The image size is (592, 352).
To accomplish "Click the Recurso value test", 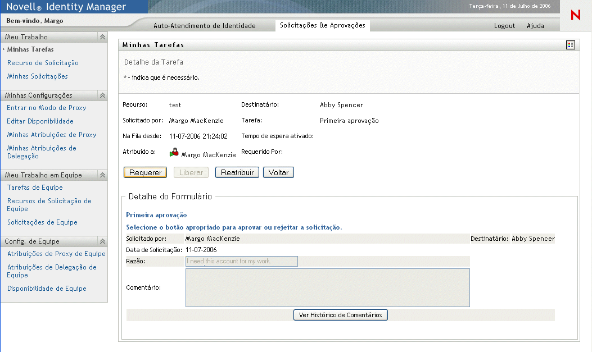I will (x=175, y=105).
